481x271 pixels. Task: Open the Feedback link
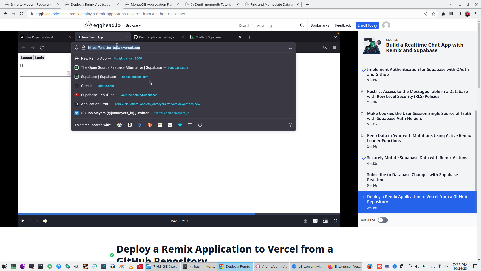[343, 25]
